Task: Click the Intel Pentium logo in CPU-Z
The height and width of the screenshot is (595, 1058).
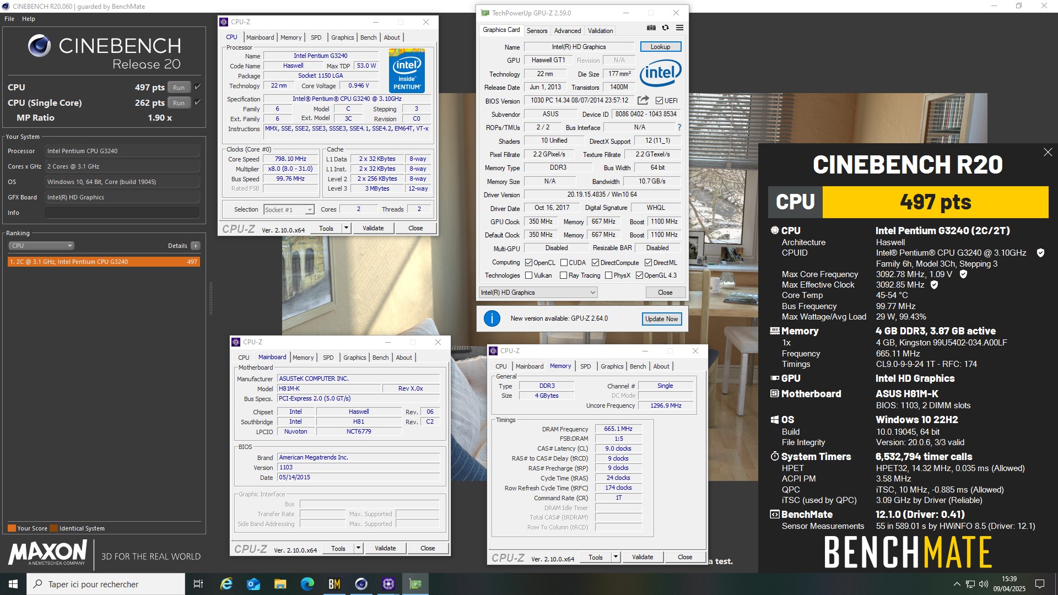Action: [407, 71]
